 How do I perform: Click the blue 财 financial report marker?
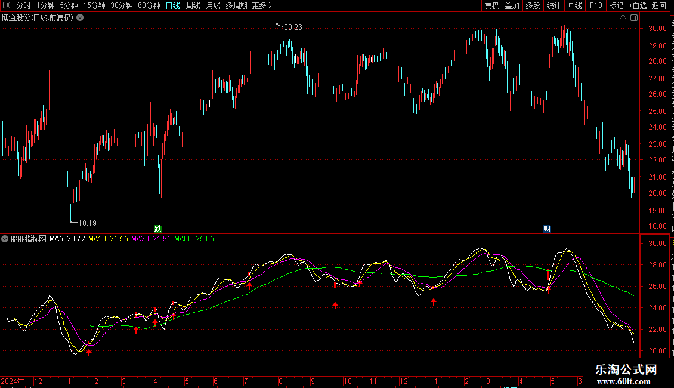547,229
